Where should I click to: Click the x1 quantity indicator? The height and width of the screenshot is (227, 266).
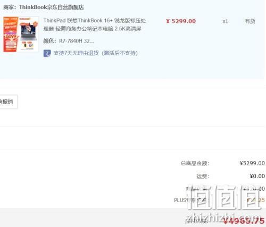point(225,21)
